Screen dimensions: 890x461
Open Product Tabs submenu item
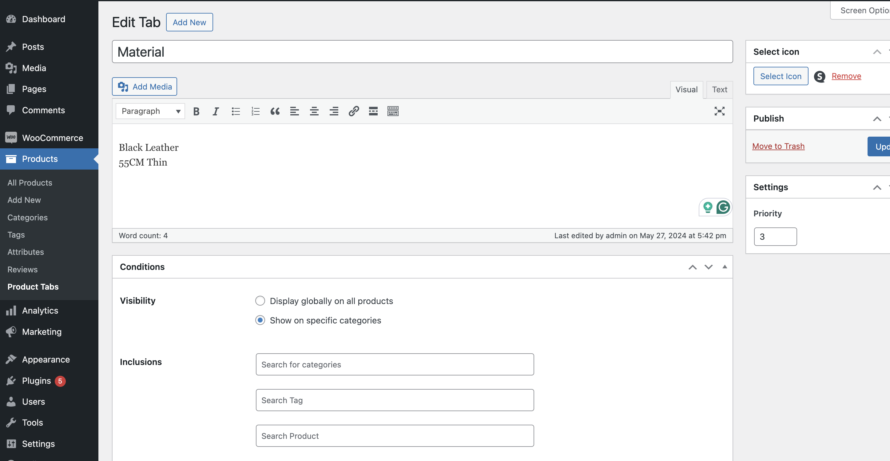(33, 287)
